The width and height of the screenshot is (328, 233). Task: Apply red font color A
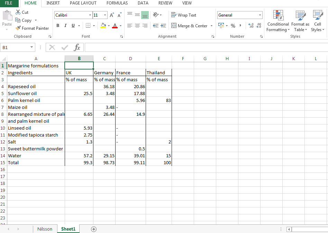pos(115,26)
